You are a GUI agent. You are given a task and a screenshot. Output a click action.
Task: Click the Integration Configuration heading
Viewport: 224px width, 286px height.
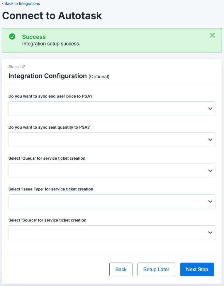coord(47,76)
